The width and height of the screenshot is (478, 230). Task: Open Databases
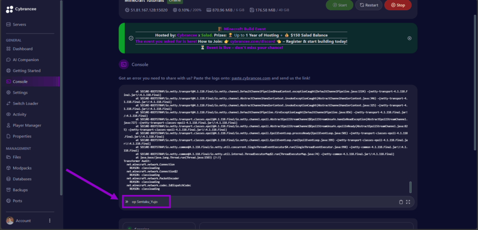click(x=22, y=179)
